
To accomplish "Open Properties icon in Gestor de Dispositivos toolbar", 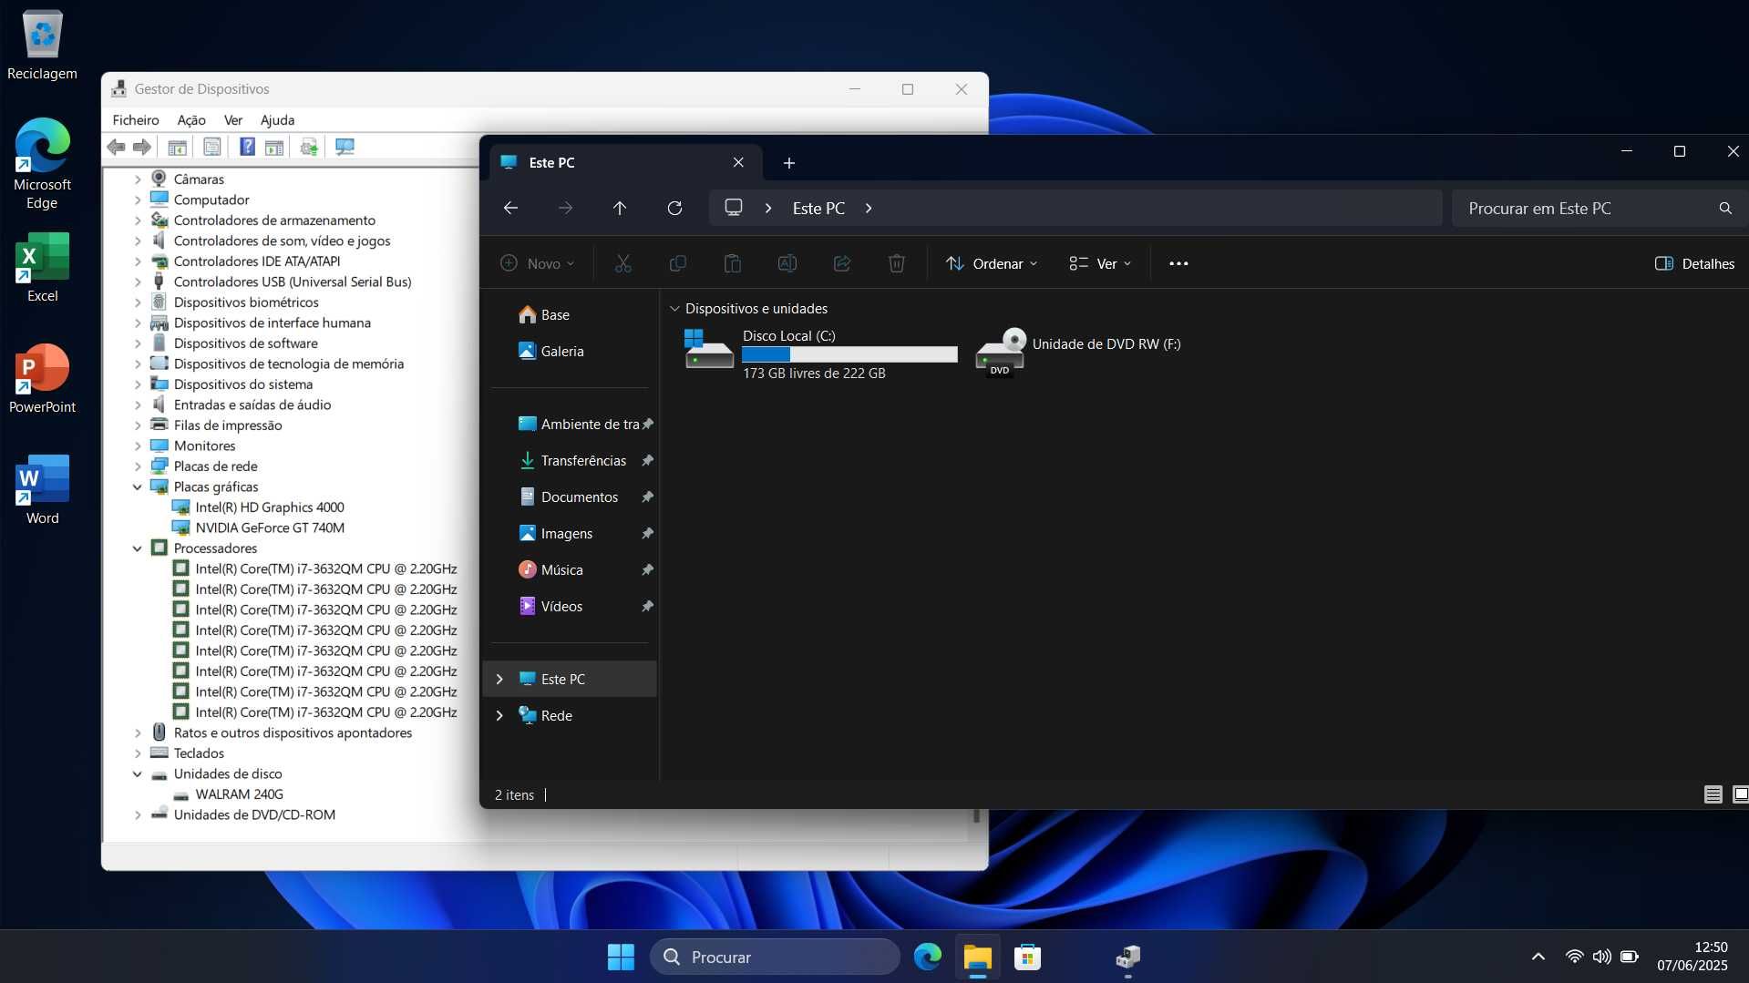I will point(212,147).
